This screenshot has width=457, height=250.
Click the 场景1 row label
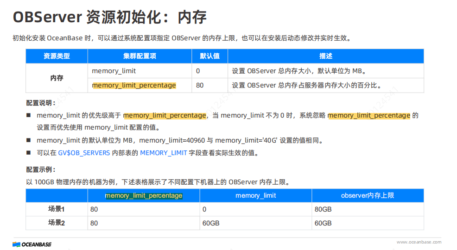click(57, 209)
